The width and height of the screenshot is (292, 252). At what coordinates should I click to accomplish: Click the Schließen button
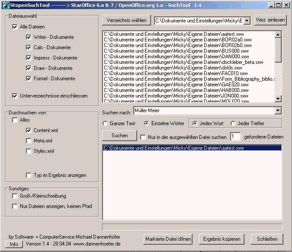267,239
